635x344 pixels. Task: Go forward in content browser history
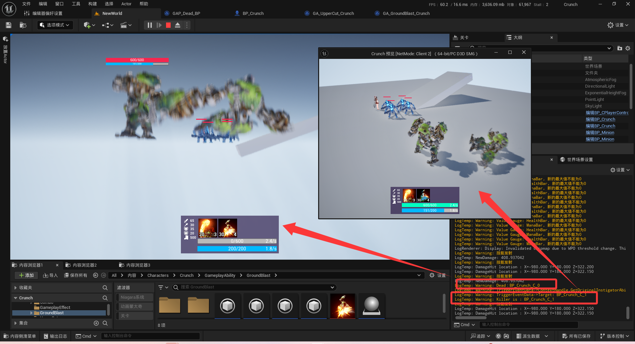[104, 275]
